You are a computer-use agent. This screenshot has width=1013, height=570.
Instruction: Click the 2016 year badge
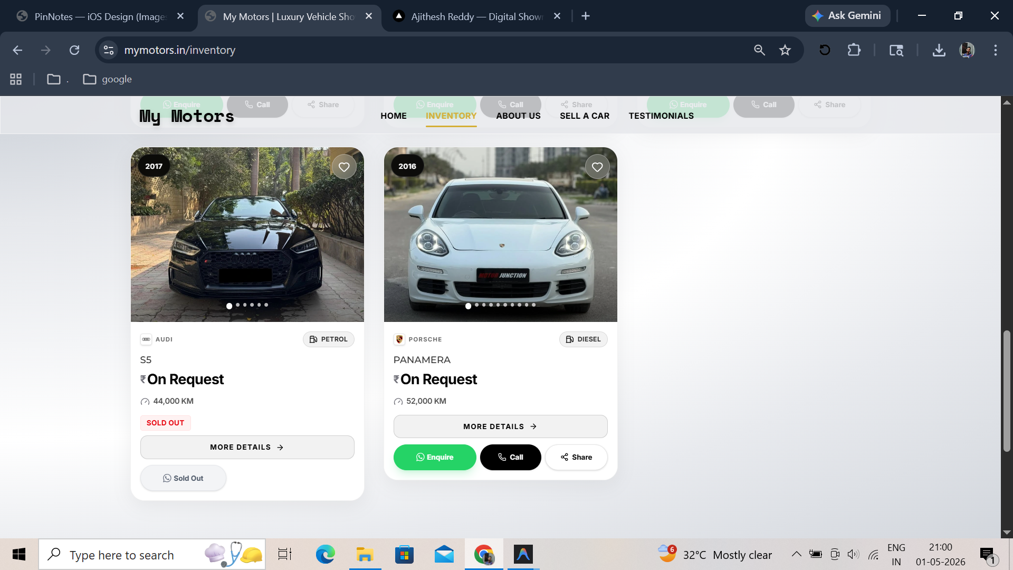(x=407, y=166)
